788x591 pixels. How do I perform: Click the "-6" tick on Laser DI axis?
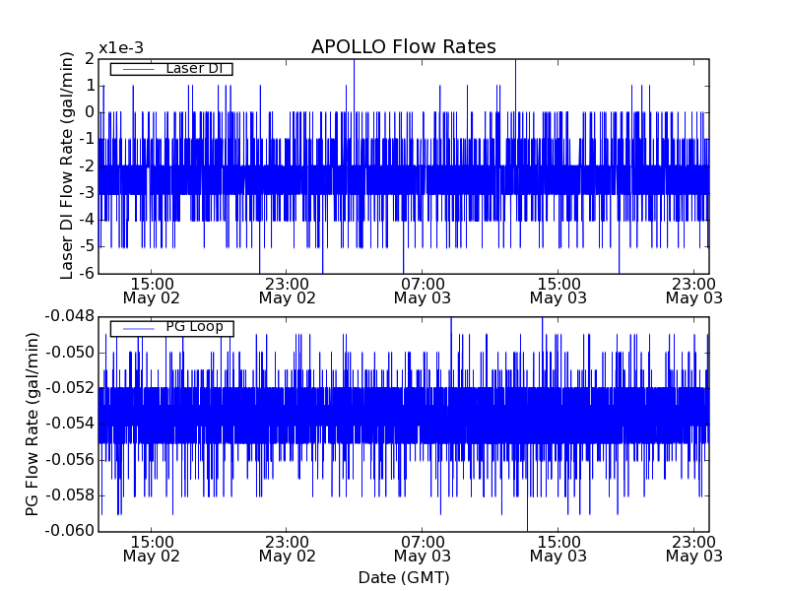pos(86,273)
